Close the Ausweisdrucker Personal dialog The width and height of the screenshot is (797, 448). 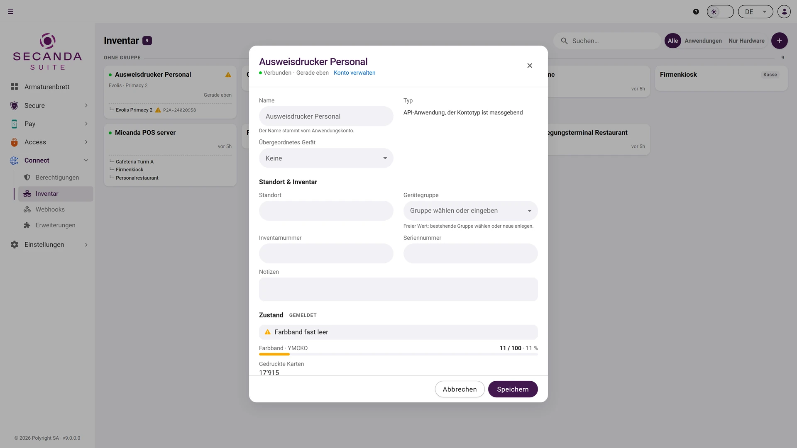coord(530,66)
